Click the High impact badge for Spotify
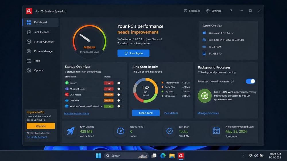 109,83
